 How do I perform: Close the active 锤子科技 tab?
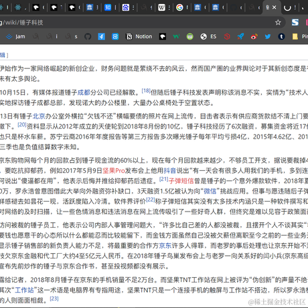(x=275, y=7)
